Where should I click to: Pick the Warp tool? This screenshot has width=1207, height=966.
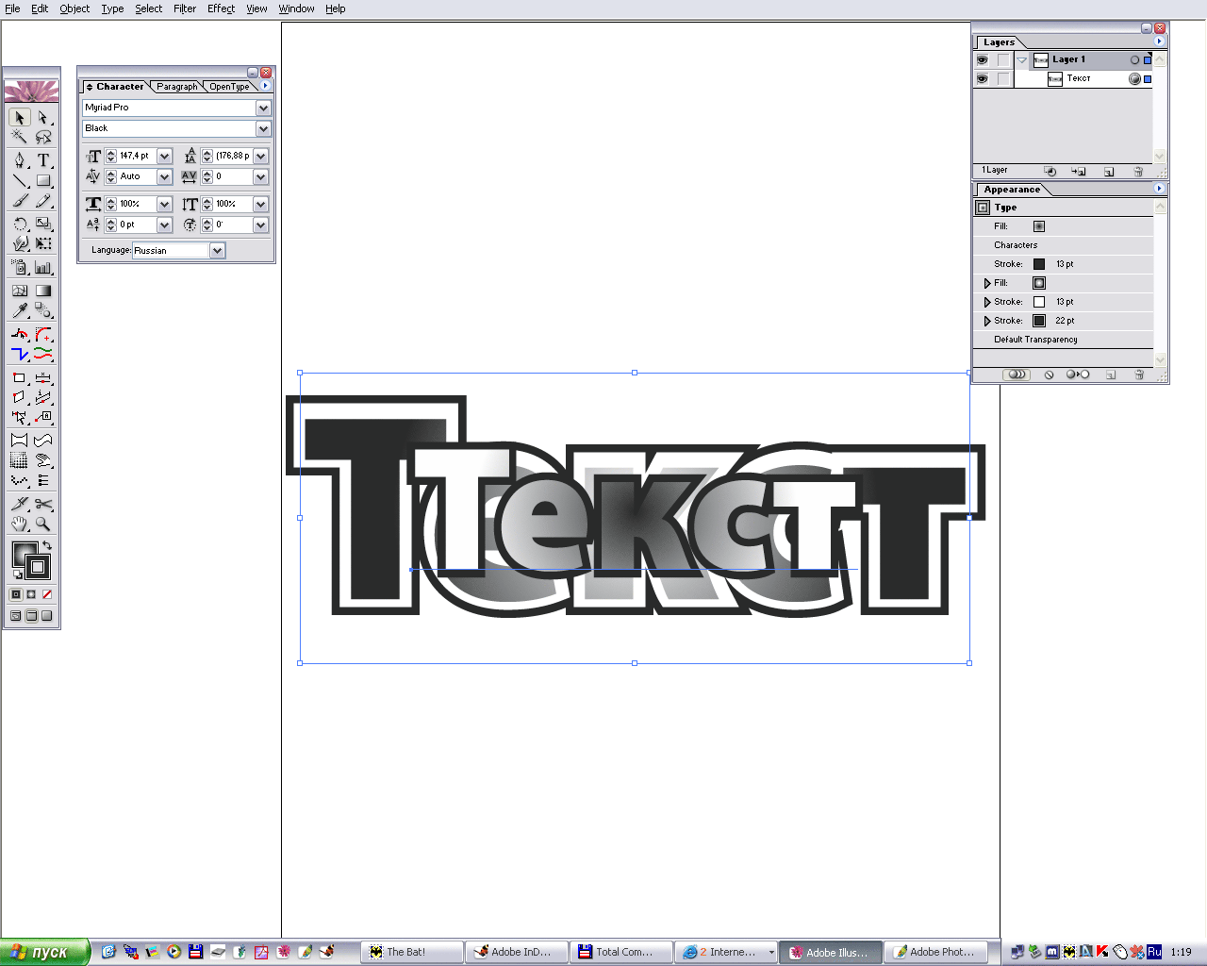pyautogui.click(x=20, y=243)
